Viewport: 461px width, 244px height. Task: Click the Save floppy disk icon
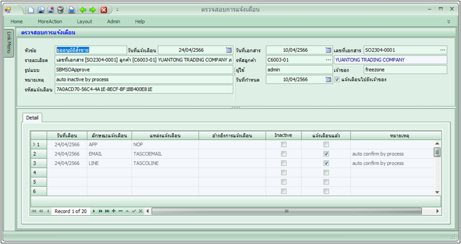[x=41, y=10]
